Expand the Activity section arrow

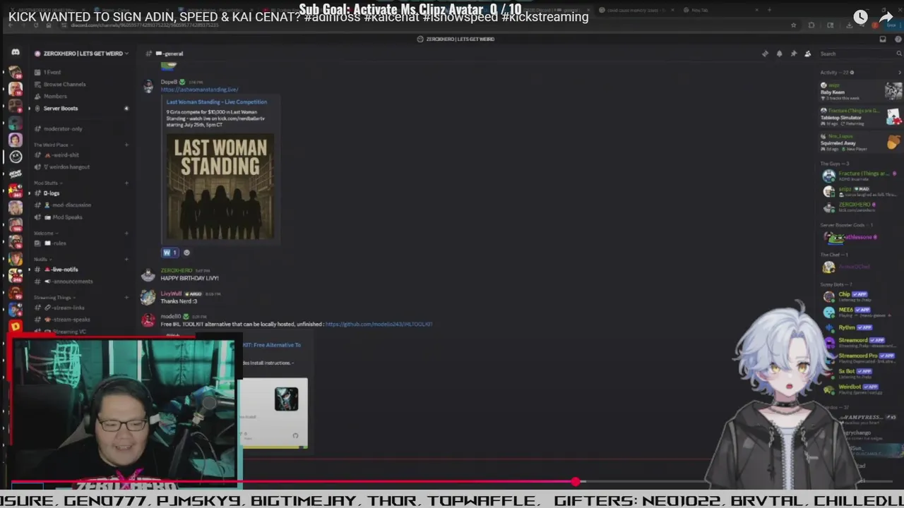[899, 73]
